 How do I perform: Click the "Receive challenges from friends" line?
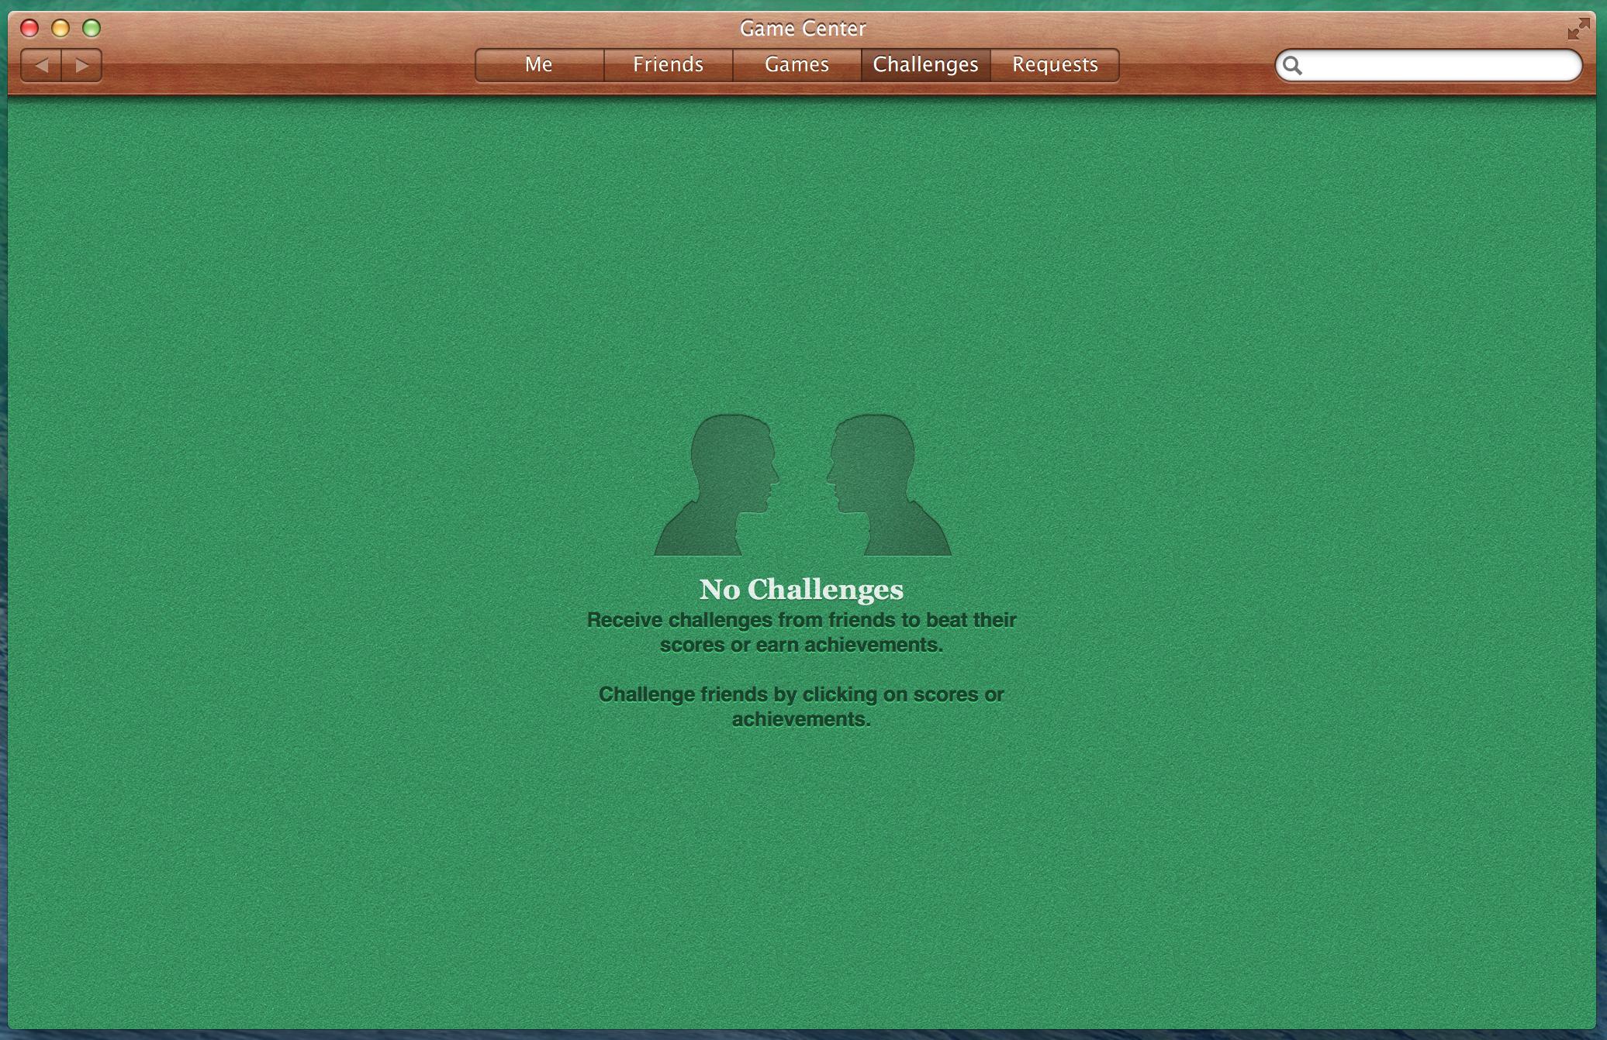tap(801, 620)
